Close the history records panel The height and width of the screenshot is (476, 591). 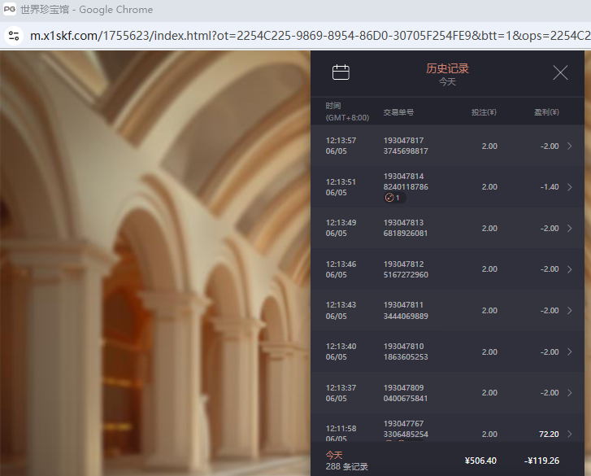[x=560, y=72]
